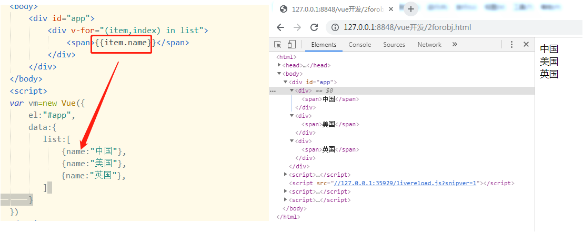Collapse the selected div == $0 node
Image resolution: width=583 pixels, height=232 pixels.
coord(292,90)
